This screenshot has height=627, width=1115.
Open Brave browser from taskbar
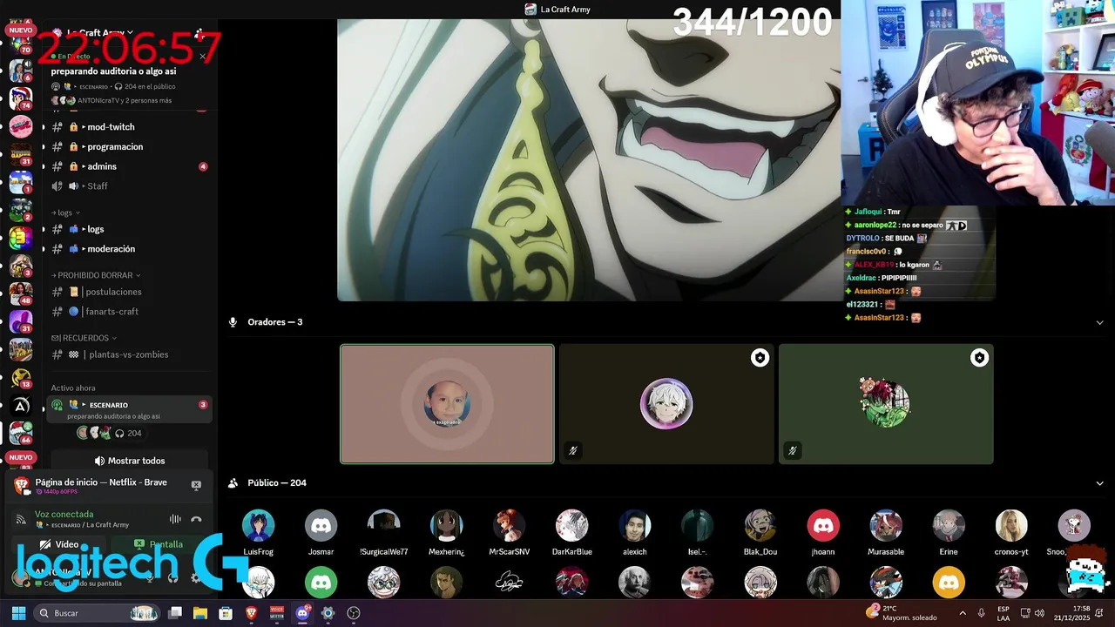[x=251, y=613]
